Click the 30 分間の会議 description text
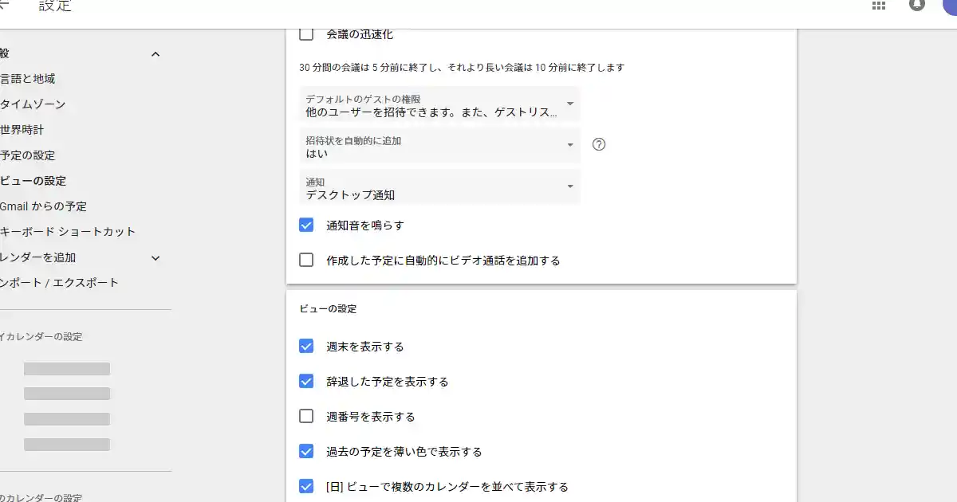 [462, 68]
